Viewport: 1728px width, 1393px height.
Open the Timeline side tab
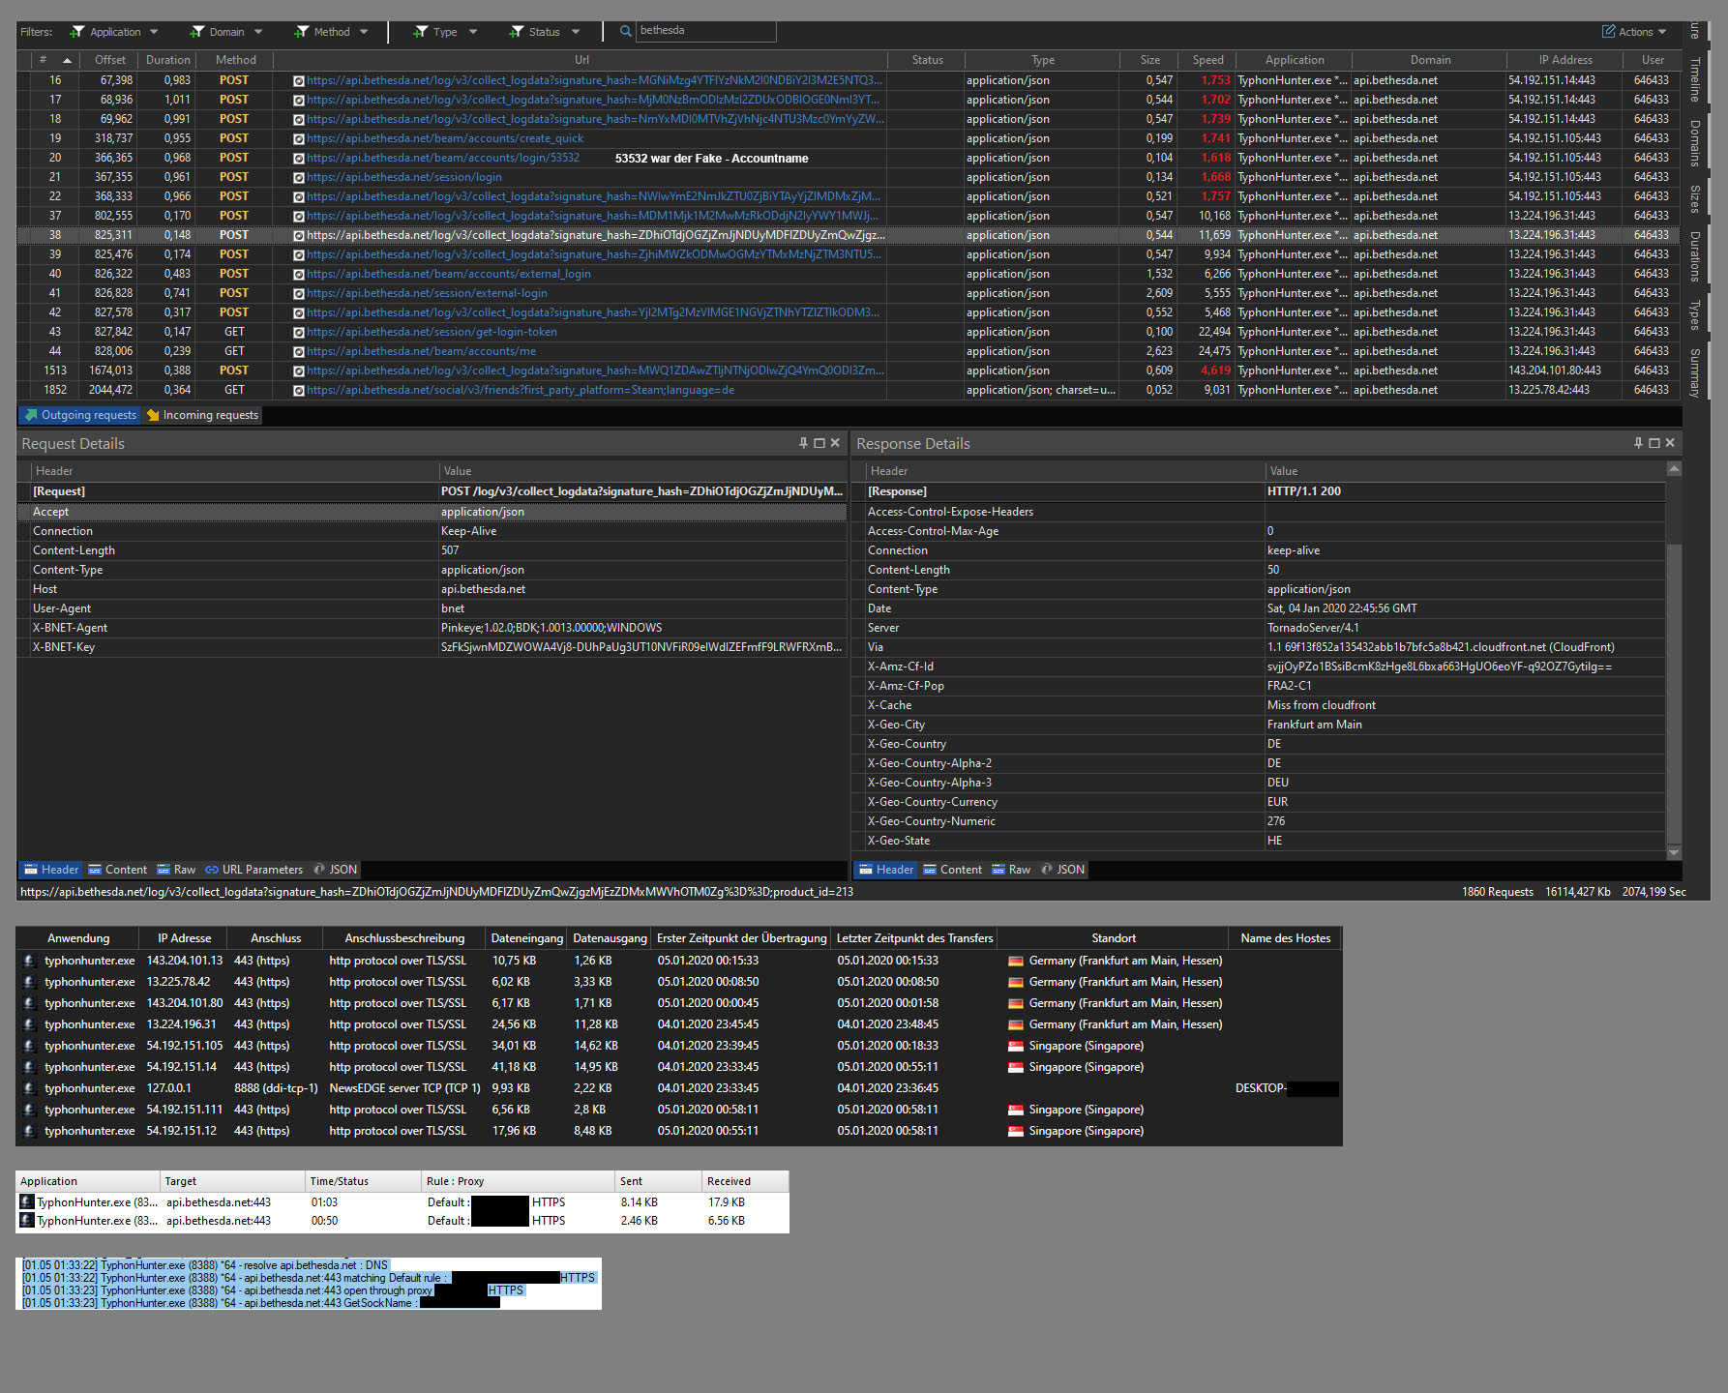point(1695,79)
